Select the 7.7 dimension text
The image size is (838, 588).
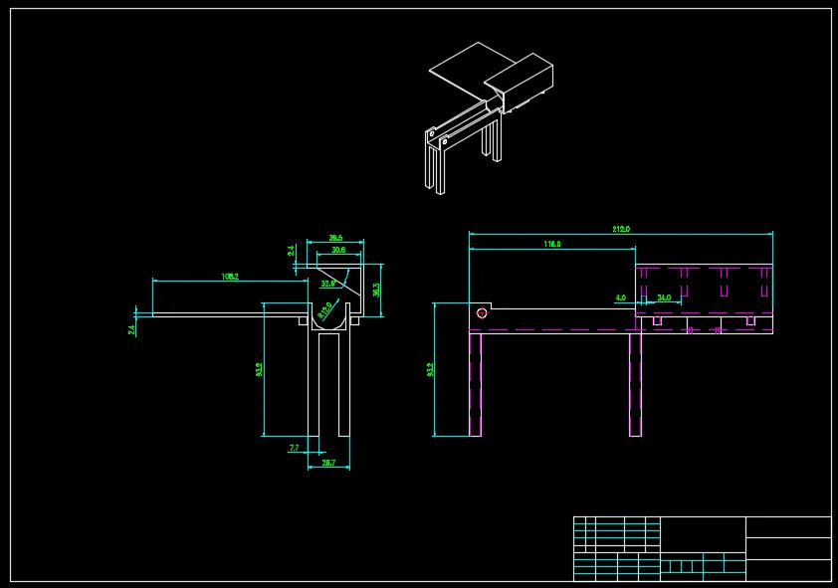pos(294,448)
